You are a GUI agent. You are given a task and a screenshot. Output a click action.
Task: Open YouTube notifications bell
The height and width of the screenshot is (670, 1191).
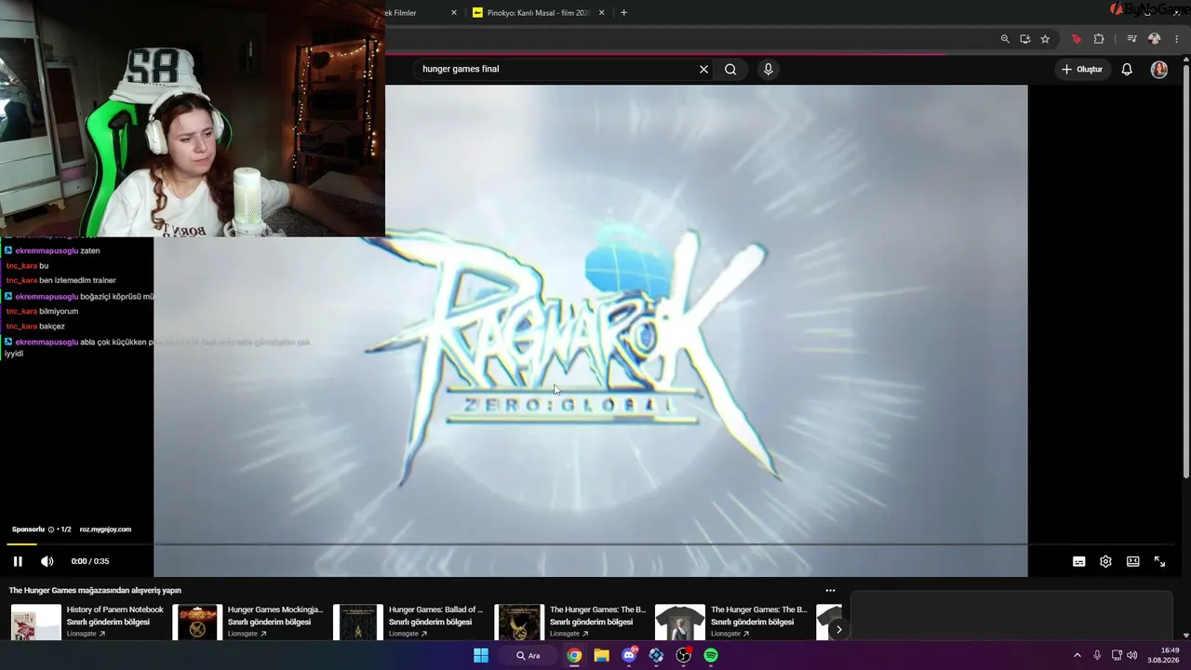[x=1127, y=69]
